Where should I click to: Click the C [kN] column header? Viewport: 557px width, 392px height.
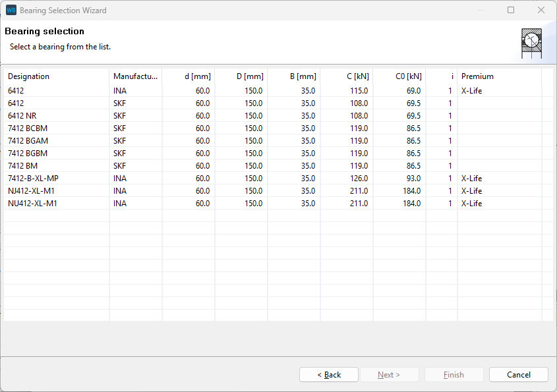[358, 76]
